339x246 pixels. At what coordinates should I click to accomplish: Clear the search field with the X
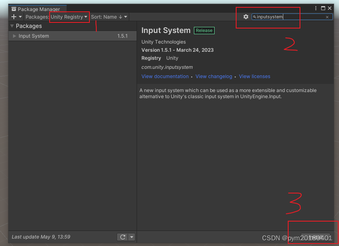tap(327, 17)
